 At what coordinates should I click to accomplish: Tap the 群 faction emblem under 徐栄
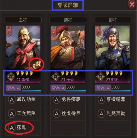(x=56, y=77)
